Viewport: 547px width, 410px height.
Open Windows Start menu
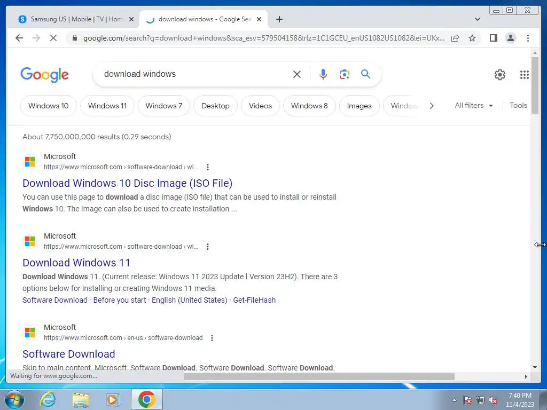tap(14, 399)
